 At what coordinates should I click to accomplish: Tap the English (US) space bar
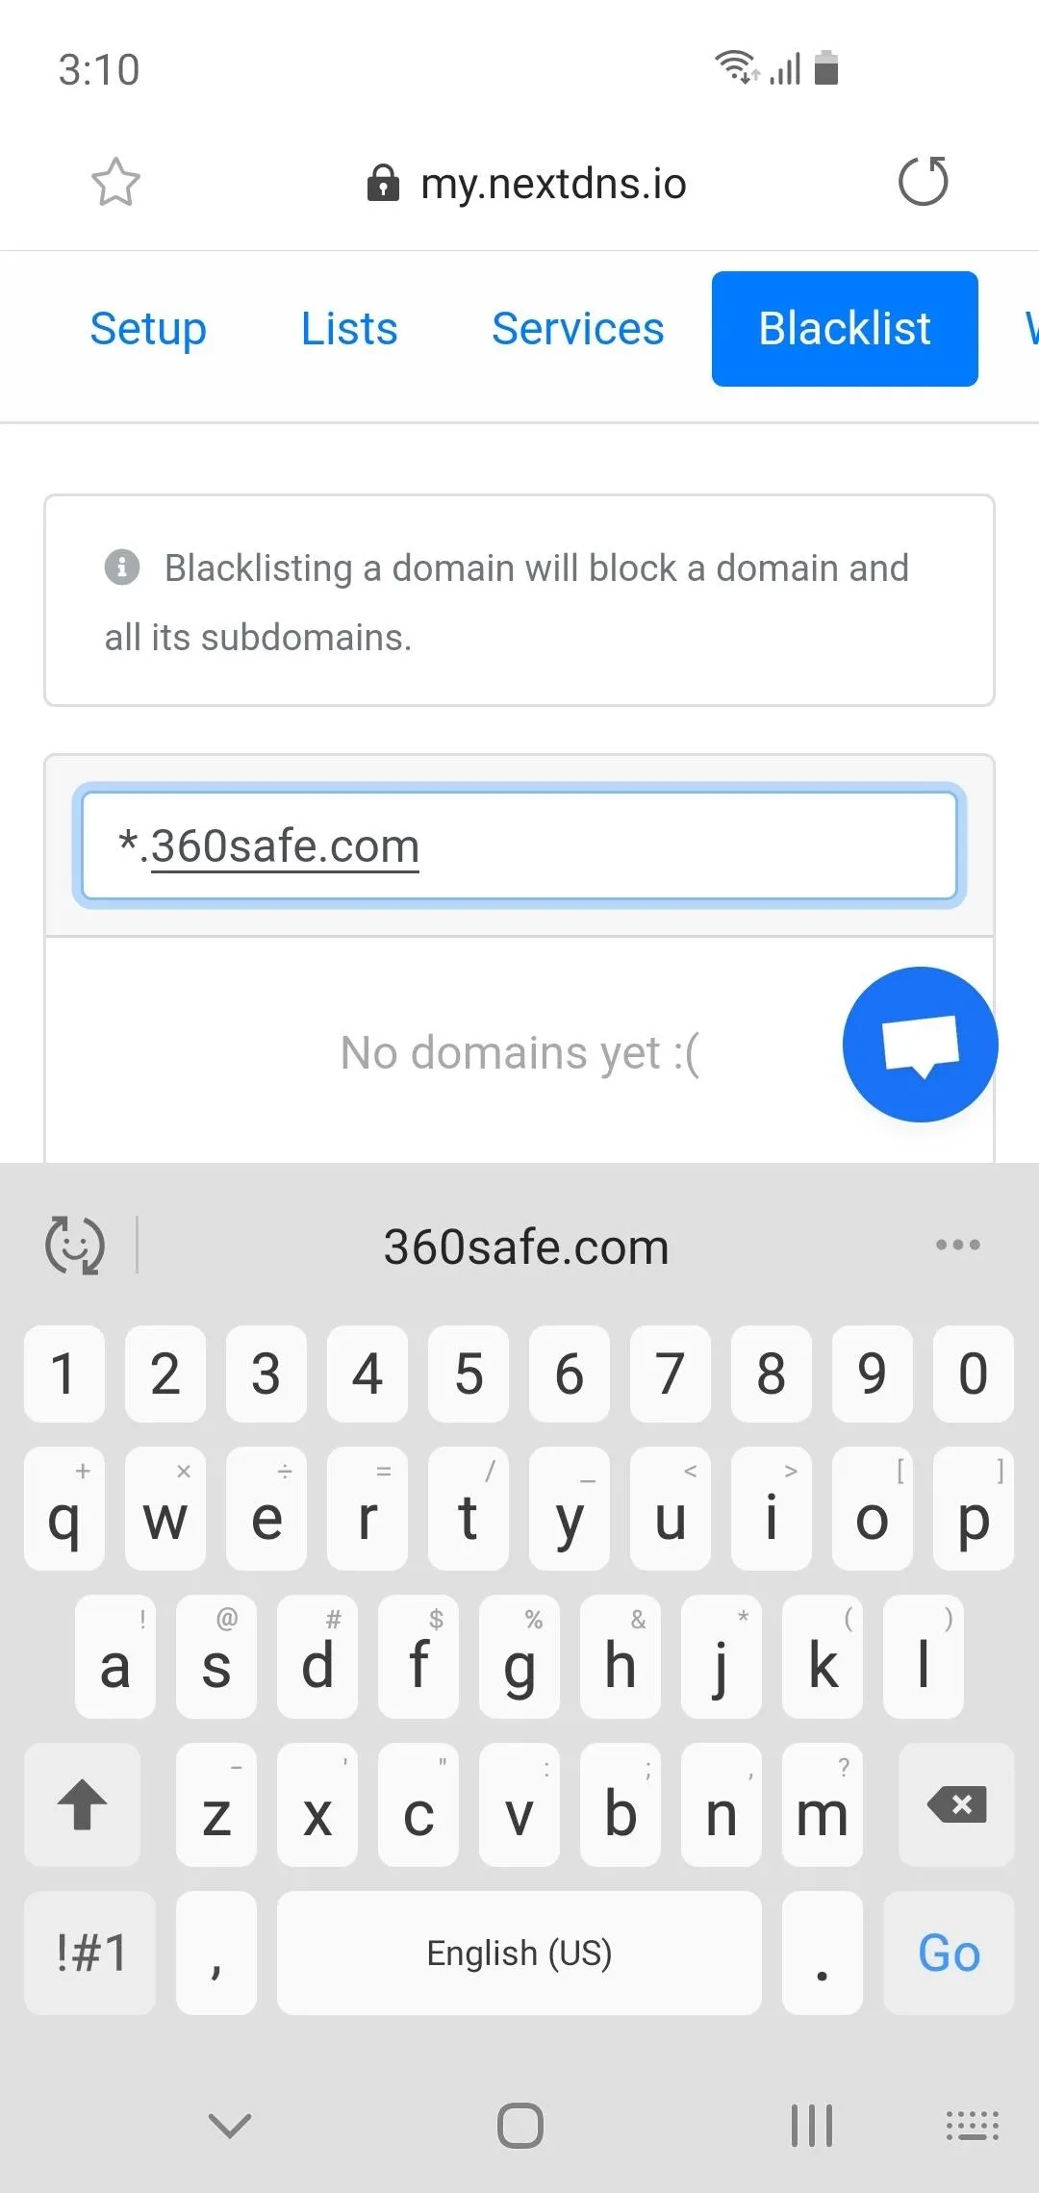[519, 1953]
